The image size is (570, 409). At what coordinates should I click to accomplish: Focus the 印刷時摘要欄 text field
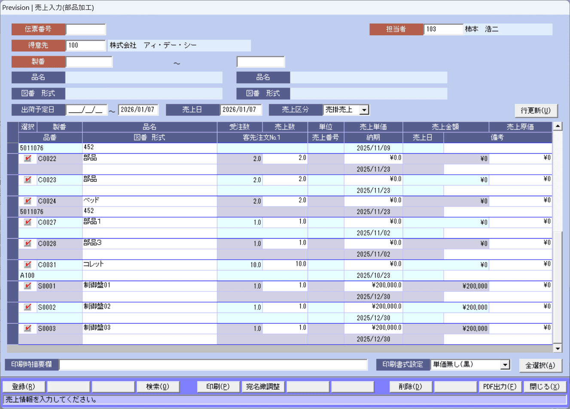tap(213, 365)
